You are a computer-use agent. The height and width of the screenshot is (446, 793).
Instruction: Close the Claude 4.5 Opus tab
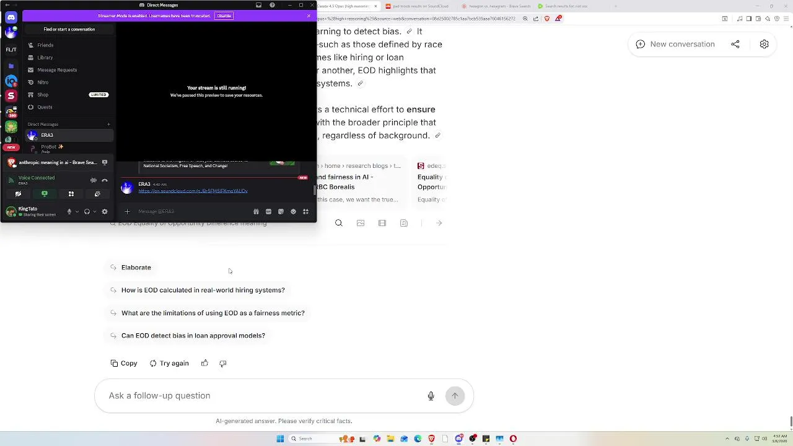point(375,6)
